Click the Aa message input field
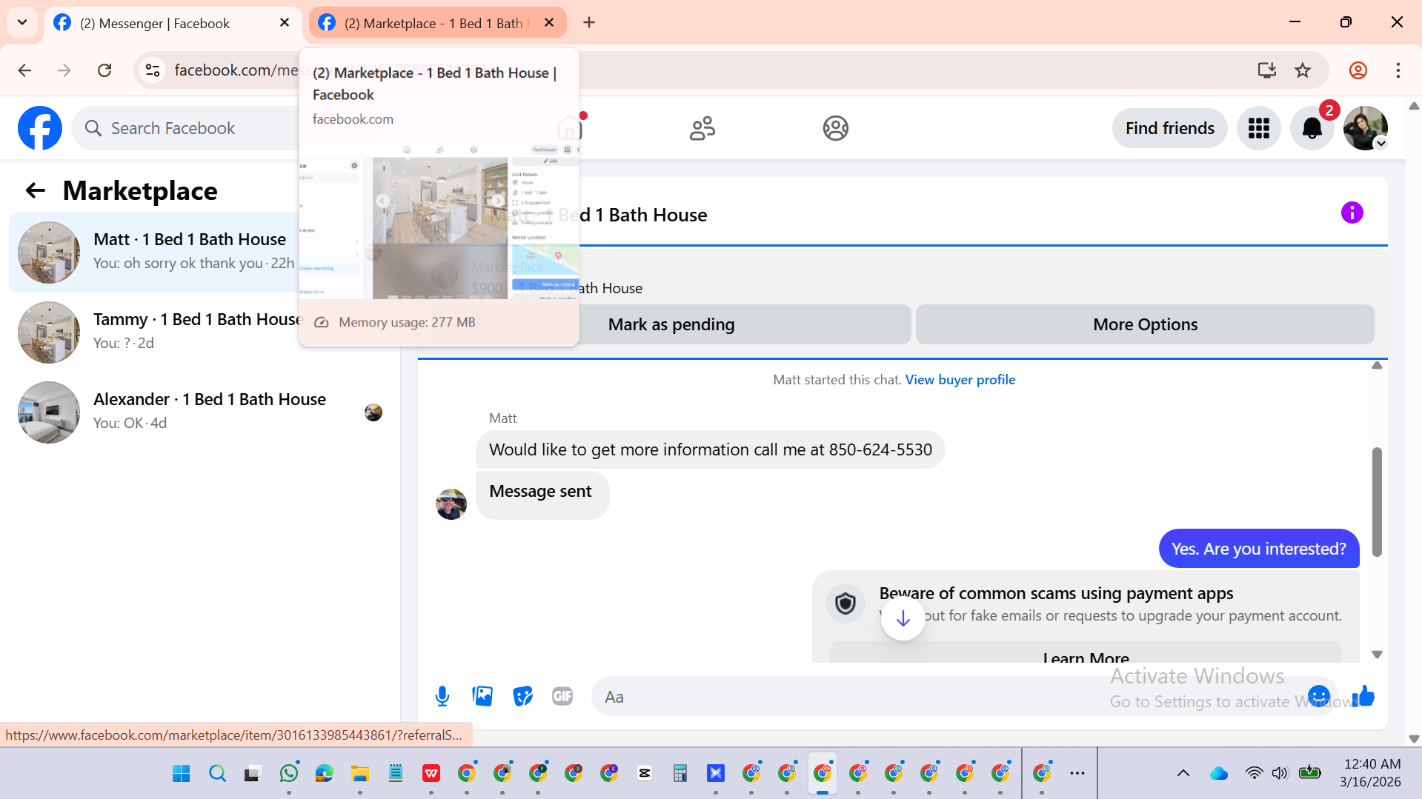The height and width of the screenshot is (799, 1422). point(948,696)
